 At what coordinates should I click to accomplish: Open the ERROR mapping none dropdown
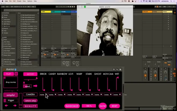44,95
